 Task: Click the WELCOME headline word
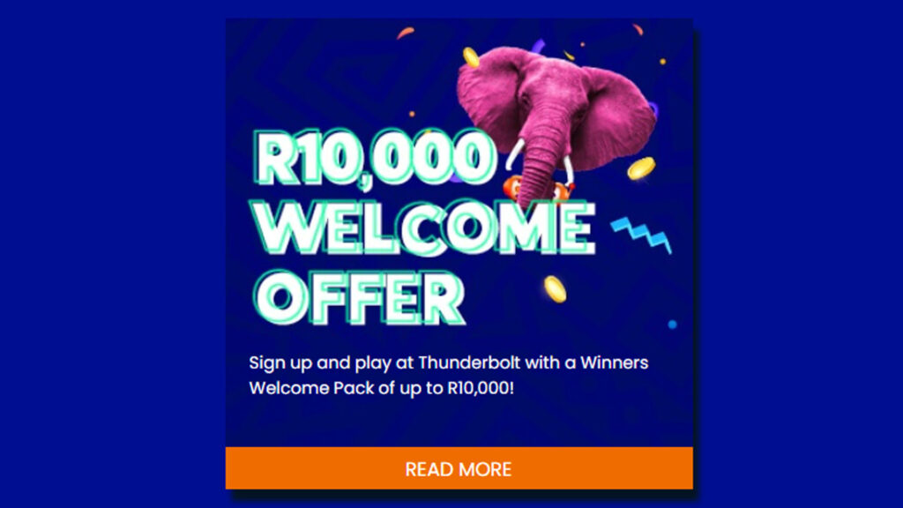coord(423,228)
